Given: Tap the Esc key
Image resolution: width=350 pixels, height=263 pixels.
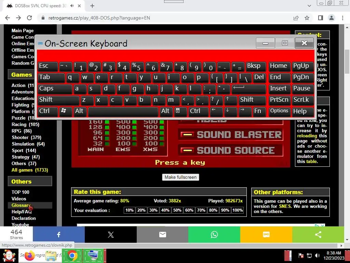Looking at the screenshot, I should (x=48, y=66).
